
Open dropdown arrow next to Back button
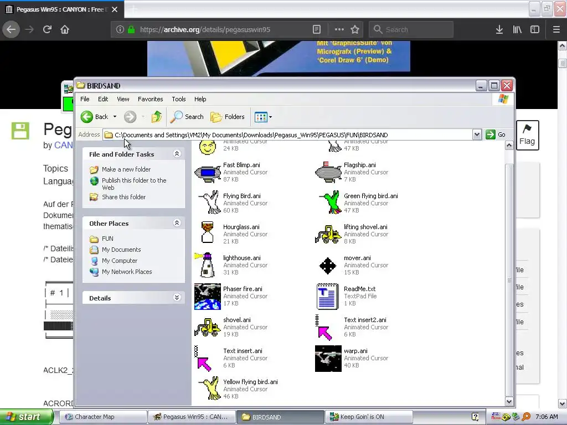point(115,117)
